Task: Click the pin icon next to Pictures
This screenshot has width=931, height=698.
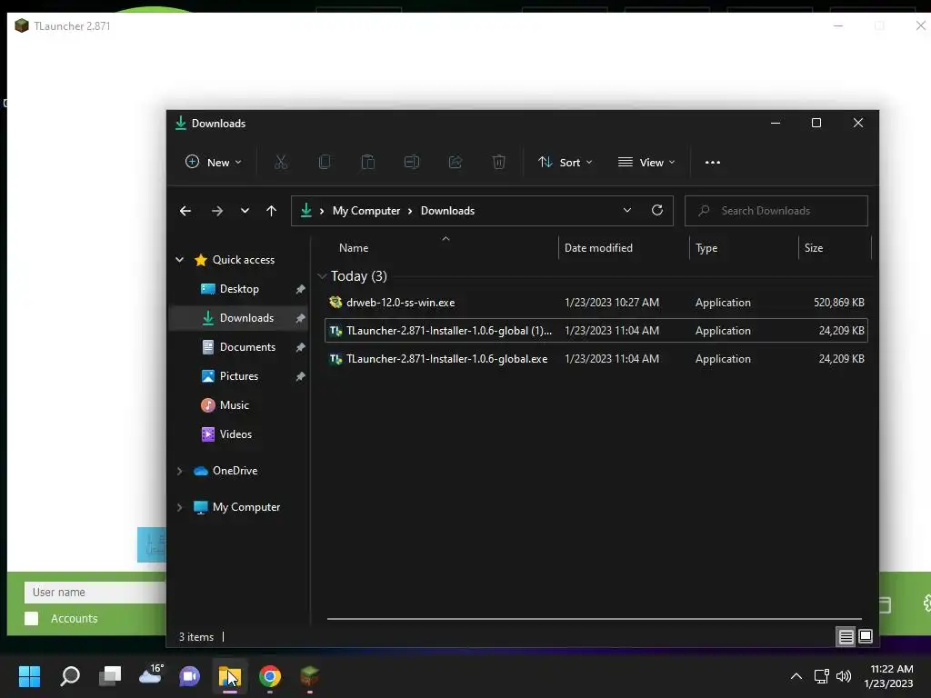Action: tap(300, 376)
